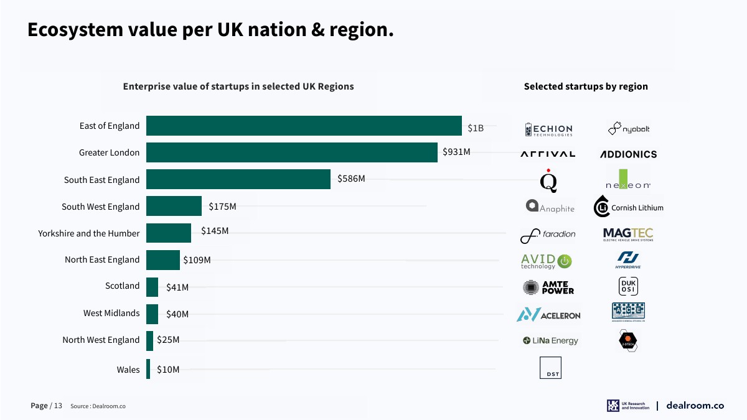Image resolution: width=747 pixels, height=420 pixels.
Task: Click the DST square logo
Action: click(550, 368)
